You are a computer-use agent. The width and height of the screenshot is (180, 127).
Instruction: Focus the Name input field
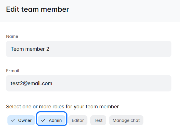click(89, 49)
